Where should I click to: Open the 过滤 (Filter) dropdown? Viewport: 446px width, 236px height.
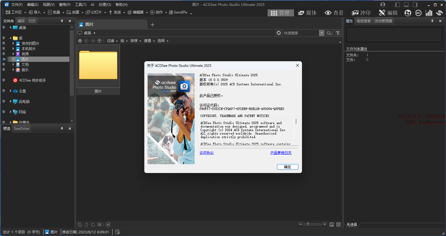[112, 41]
